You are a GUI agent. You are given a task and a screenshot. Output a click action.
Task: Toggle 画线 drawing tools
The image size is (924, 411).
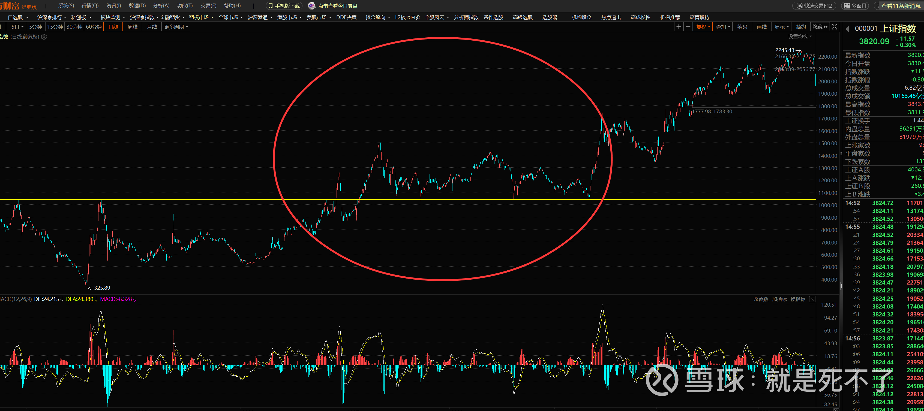tap(761, 27)
